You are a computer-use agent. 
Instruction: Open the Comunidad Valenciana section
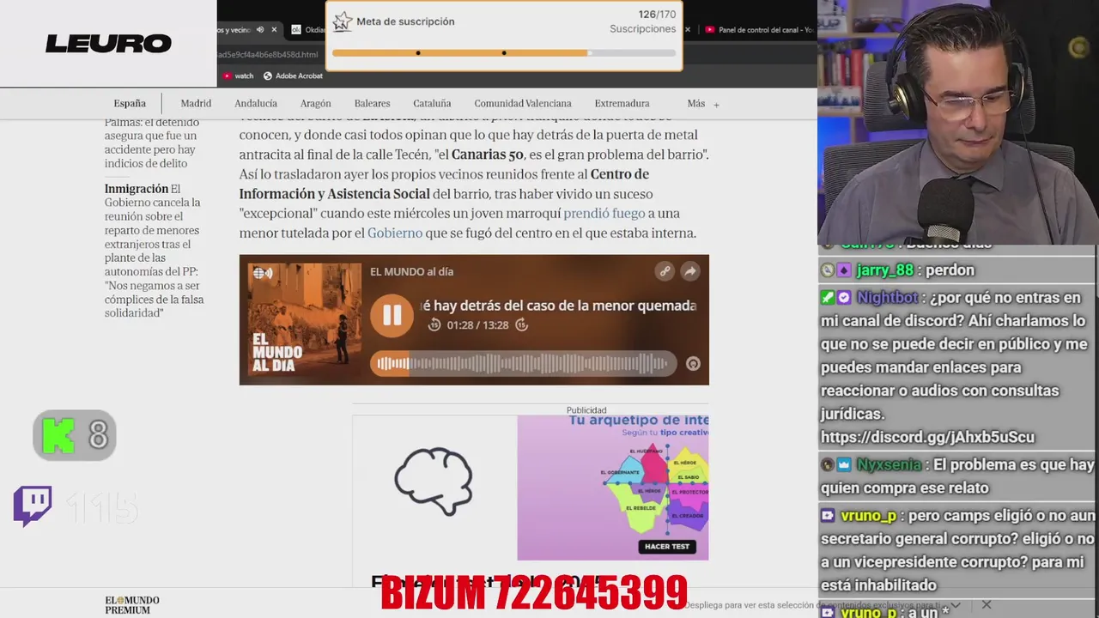523,103
